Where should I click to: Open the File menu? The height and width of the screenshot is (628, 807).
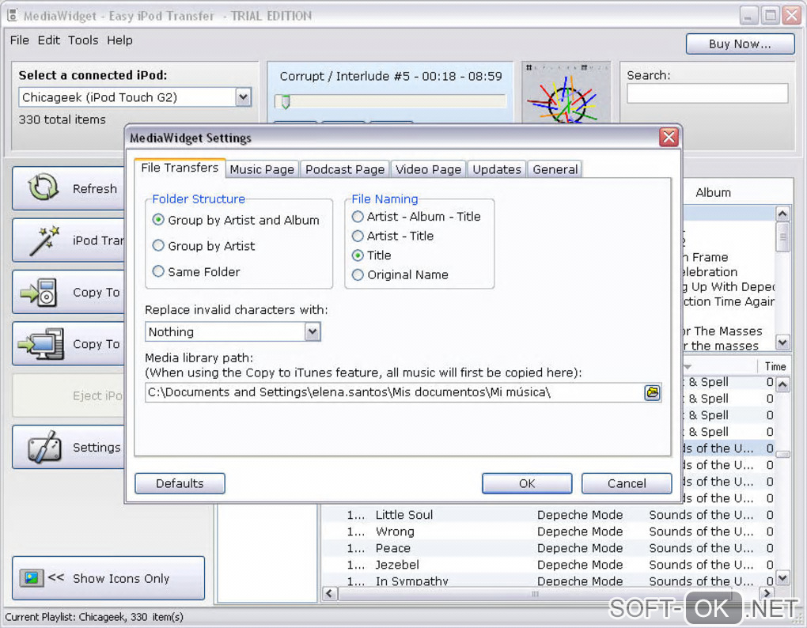[x=20, y=40]
